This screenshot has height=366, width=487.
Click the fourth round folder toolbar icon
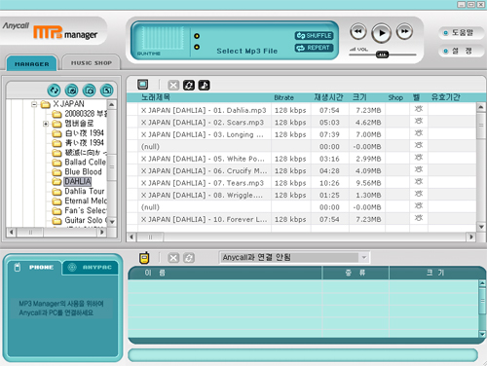tap(106, 91)
